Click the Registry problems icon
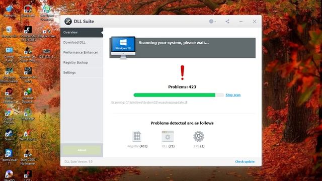This screenshot has height=181, width=322. pos(137,136)
